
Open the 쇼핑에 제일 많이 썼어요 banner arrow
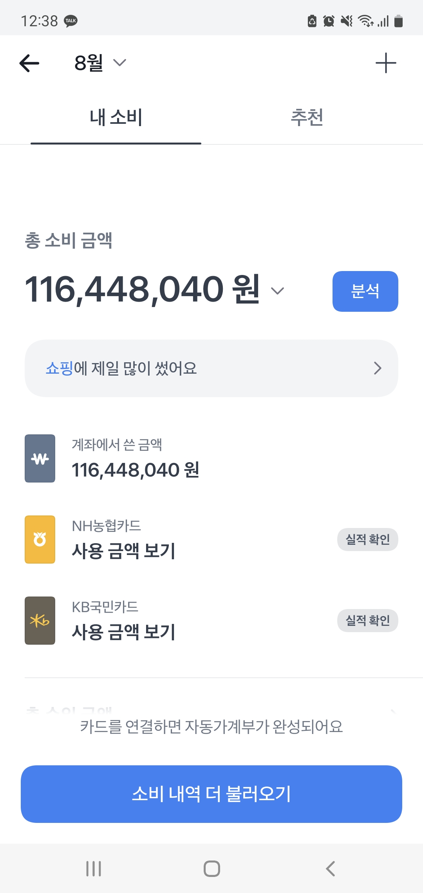378,368
